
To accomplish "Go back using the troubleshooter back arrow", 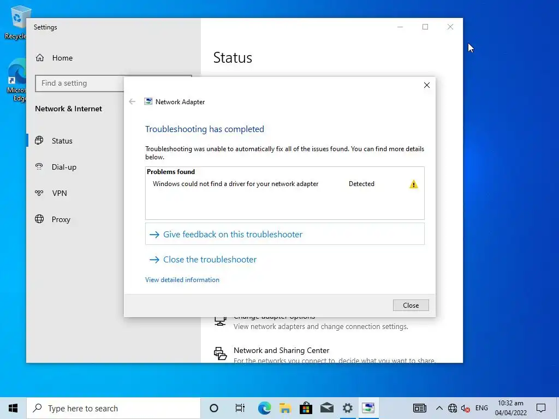I will click(x=132, y=101).
